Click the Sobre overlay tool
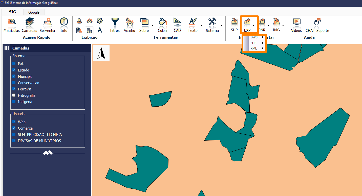Image resolution: width=362 pixels, height=196 pixels. [x=144, y=25]
